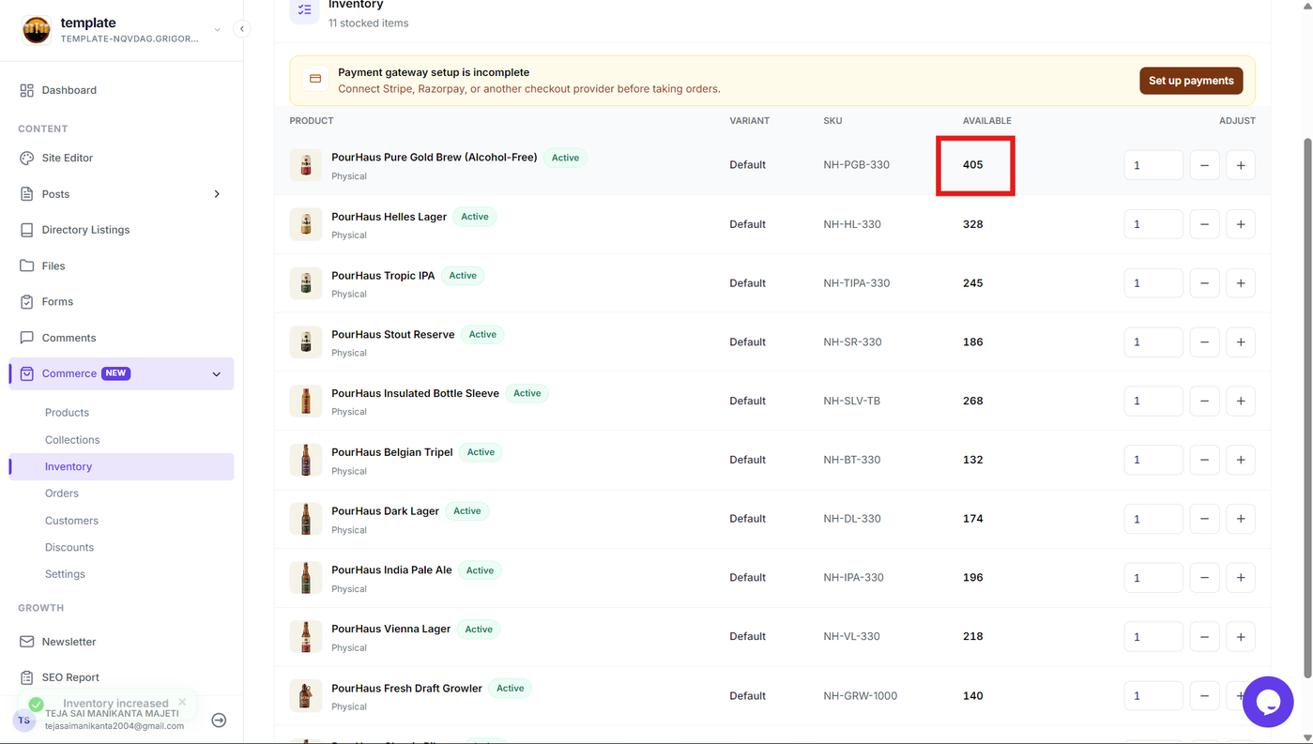The image size is (1313, 744).
Task: Open PourHaus Stout Reserve product link
Action: (x=392, y=335)
